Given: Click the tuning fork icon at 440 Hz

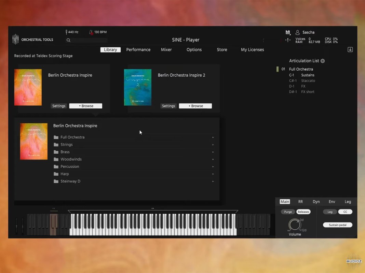Looking at the screenshot, I should coord(67,32).
